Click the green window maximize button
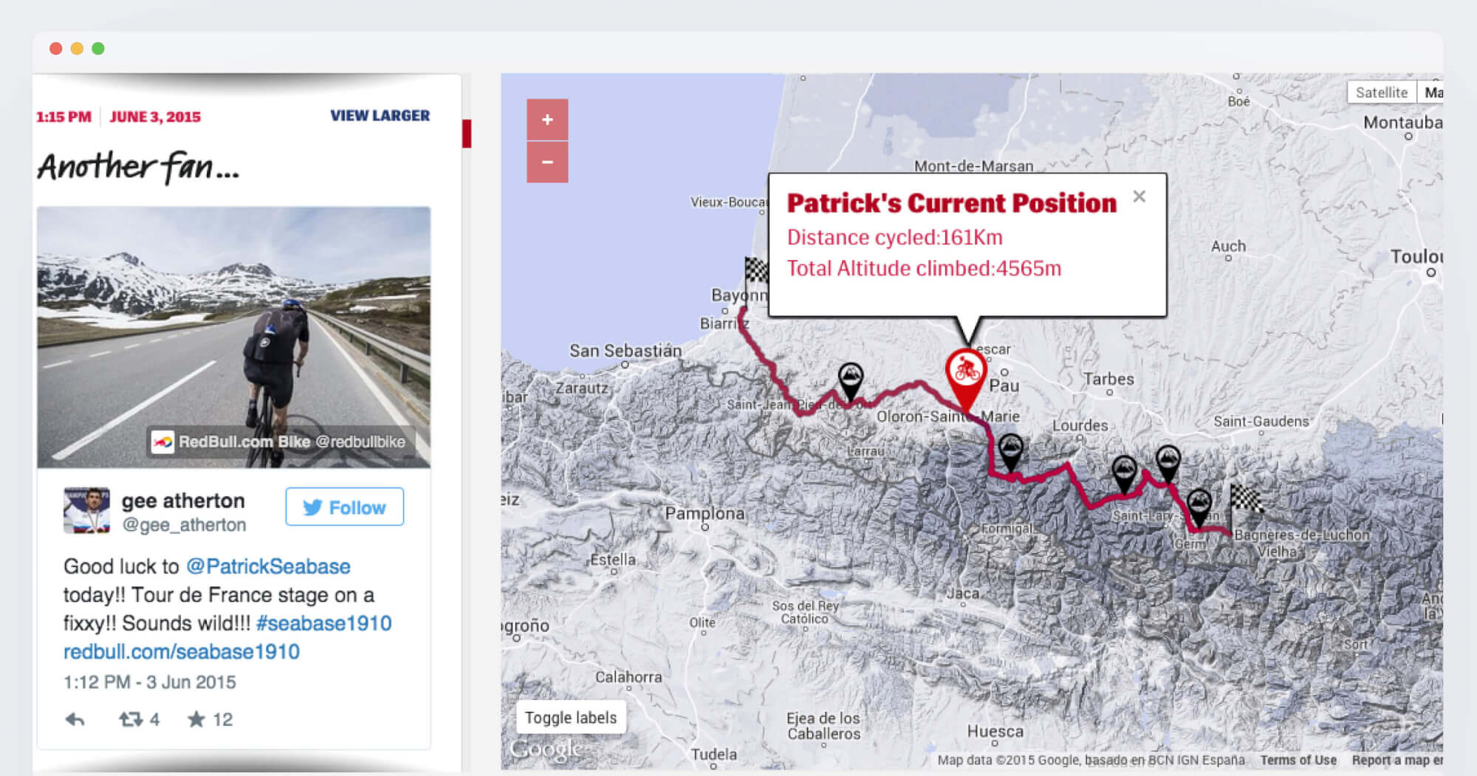 point(97,49)
